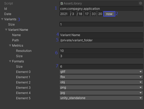144x109 pixels.
Task: Open the Element 3 png dropdown
Action: [101, 87]
